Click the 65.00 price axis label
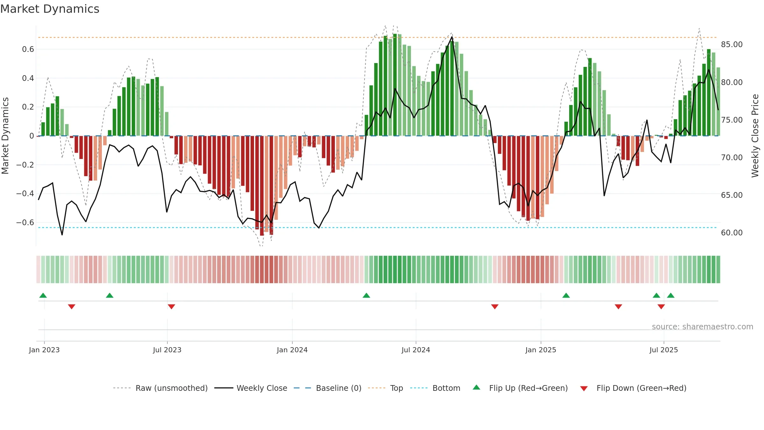This screenshot has width=764, height=430. (x=732, y=195)
